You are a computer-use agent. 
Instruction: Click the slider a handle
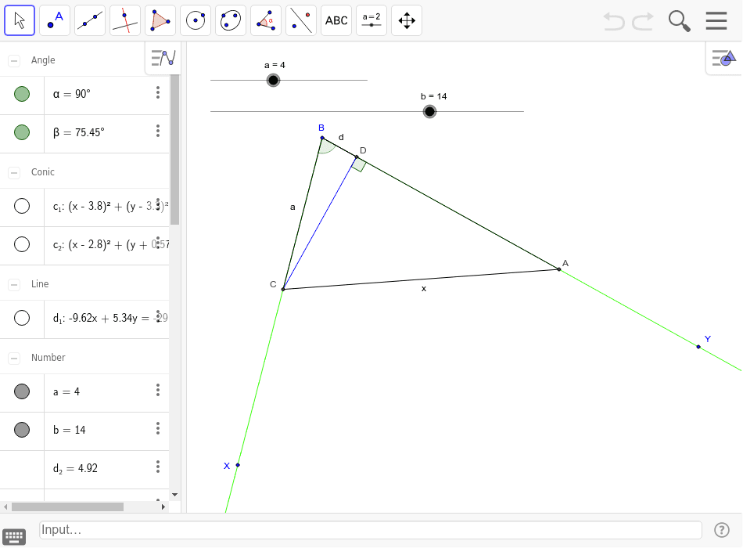(273, 80)
